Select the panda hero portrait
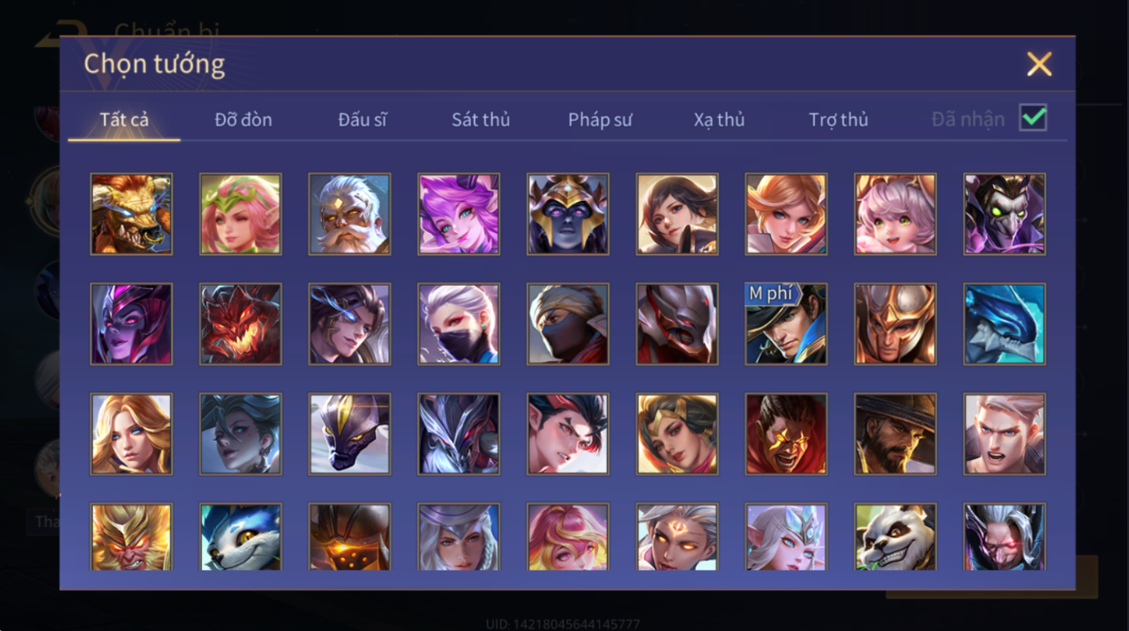 coord(895,536)
